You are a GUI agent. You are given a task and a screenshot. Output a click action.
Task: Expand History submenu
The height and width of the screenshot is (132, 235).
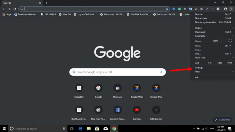(213, 28)
